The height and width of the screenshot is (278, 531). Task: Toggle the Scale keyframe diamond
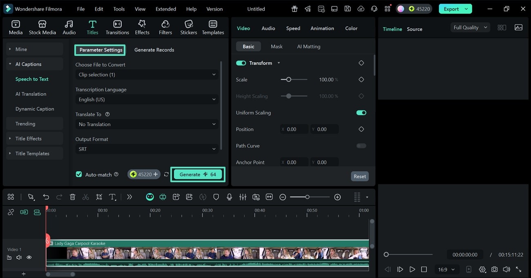361,79
